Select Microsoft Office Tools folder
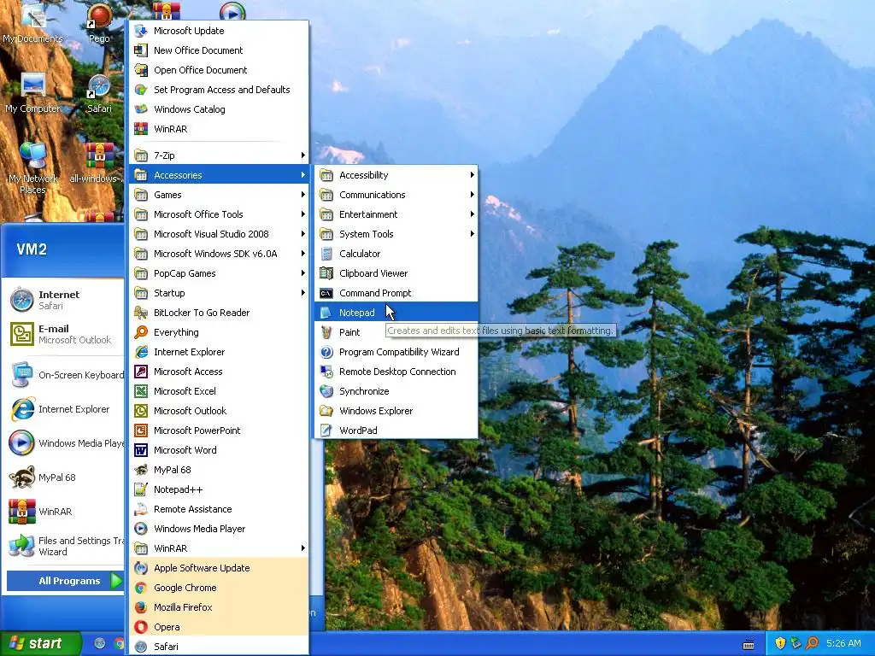The image size is (875, 656). [219, 214]
